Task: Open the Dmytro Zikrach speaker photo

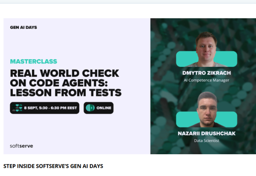Action: coord(207,49)
